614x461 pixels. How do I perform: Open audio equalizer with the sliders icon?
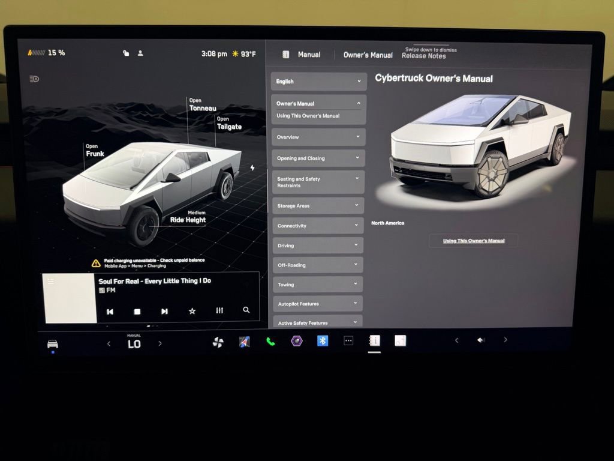(x=219, y=310)
